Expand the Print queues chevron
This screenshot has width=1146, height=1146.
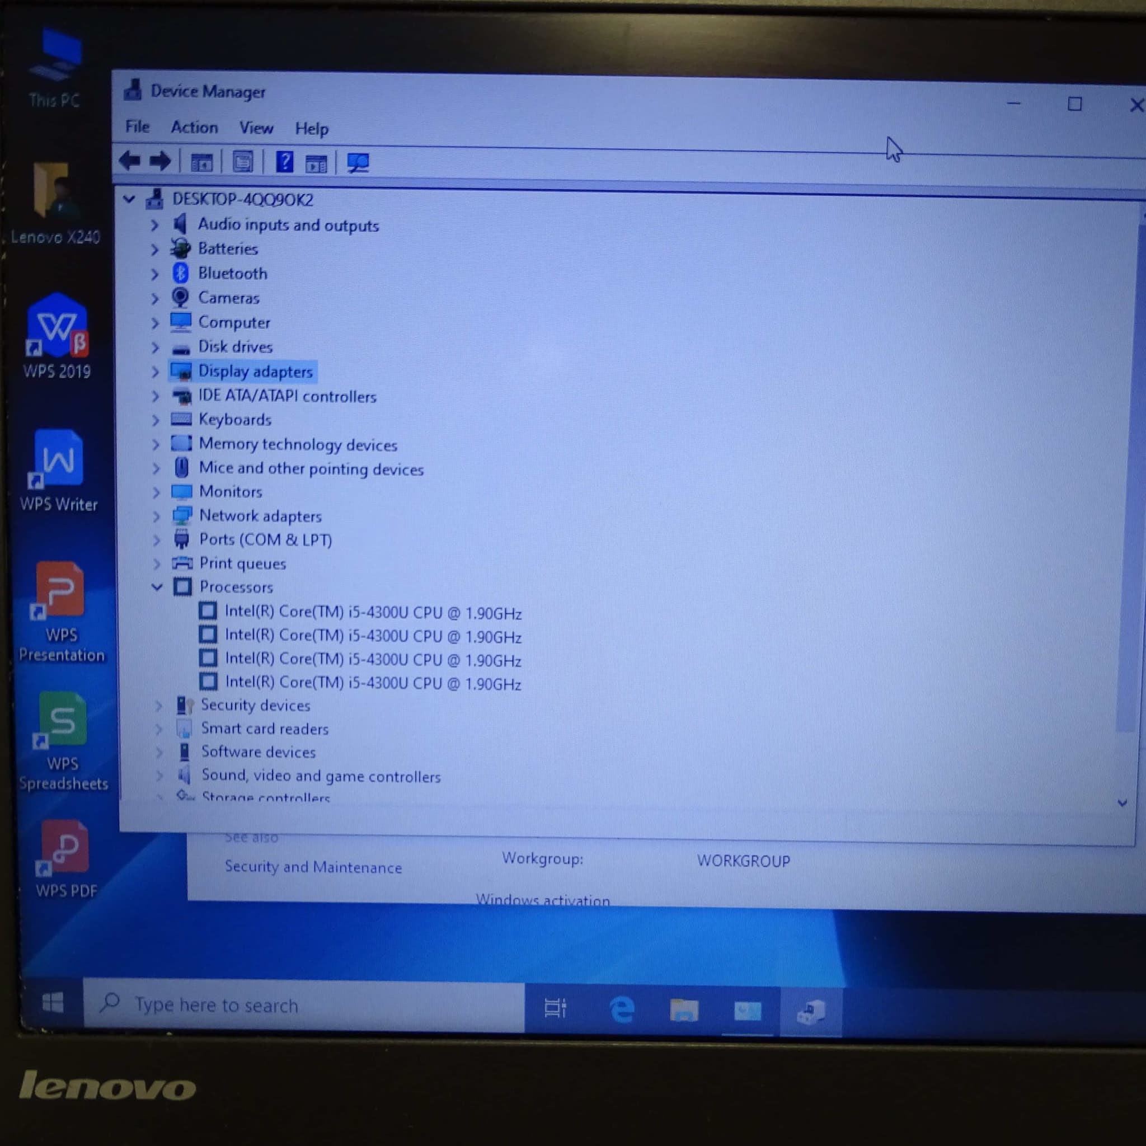(x=157, y=563)
